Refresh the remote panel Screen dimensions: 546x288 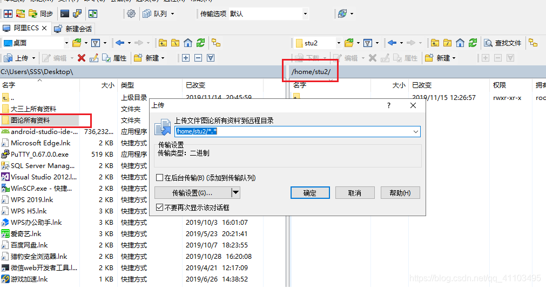473,43
